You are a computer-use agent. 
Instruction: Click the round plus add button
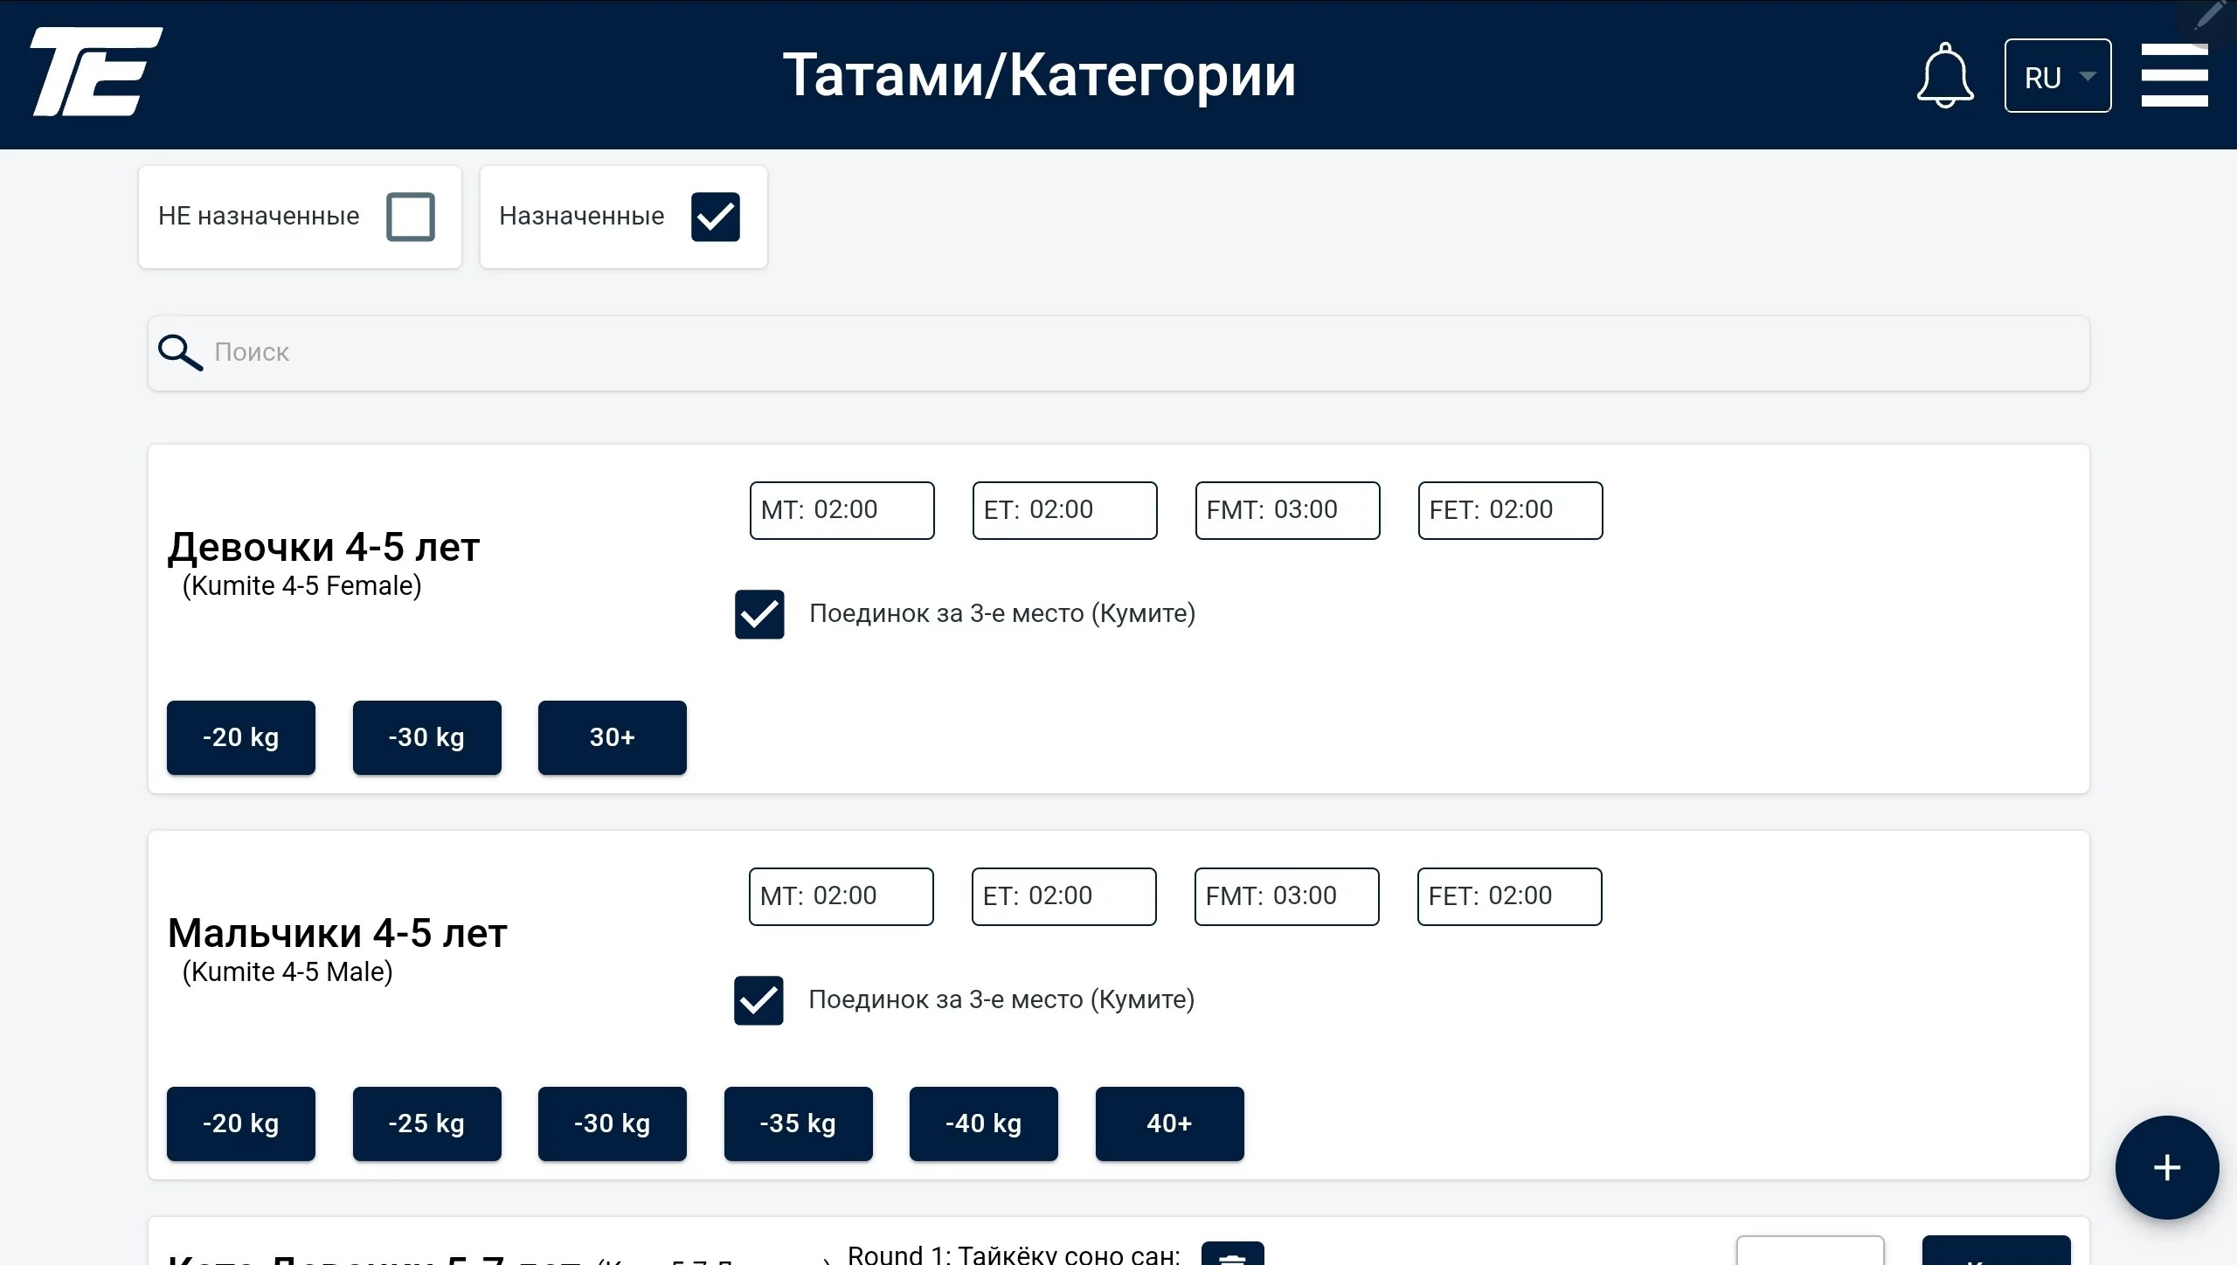[2166, 1167]
